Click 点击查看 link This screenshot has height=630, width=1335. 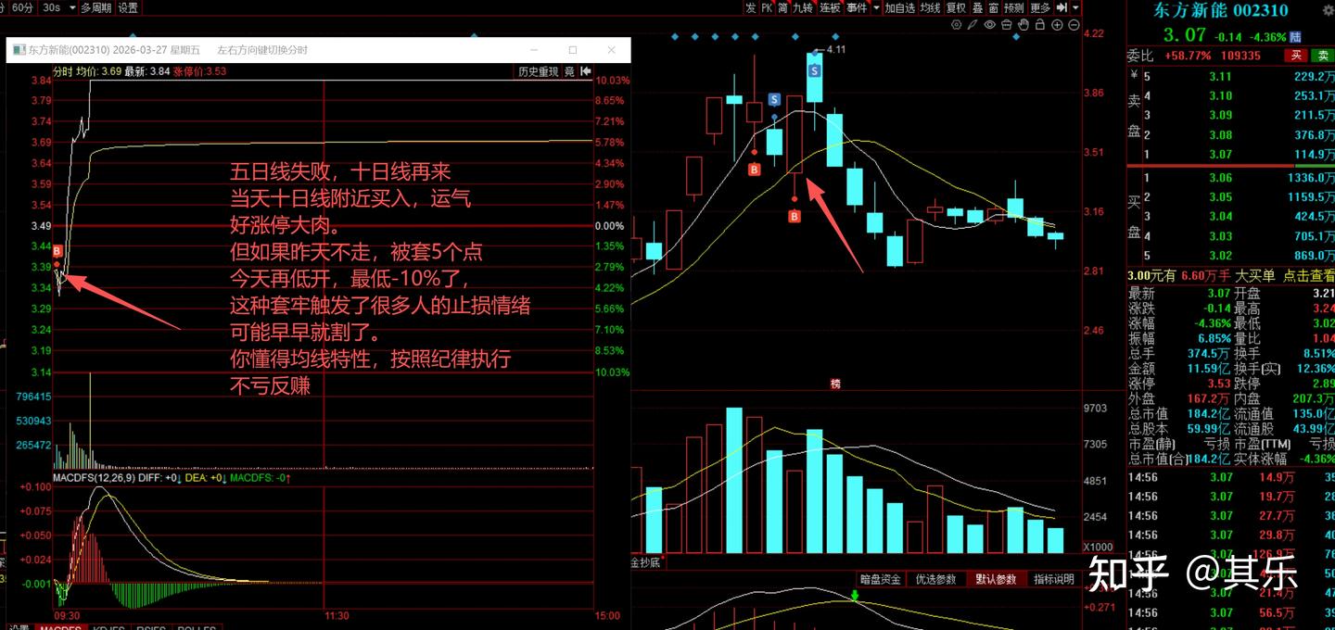pyautogui.click(x=1307, y=275)
